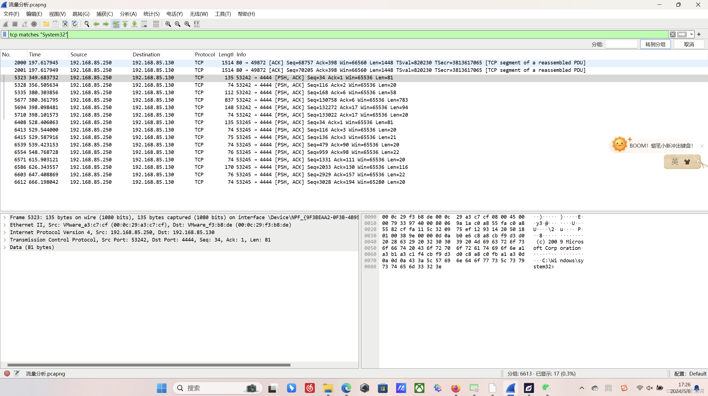Click the zoom in toolbar icon
This screenshot has height=396, width=708.
168,24
